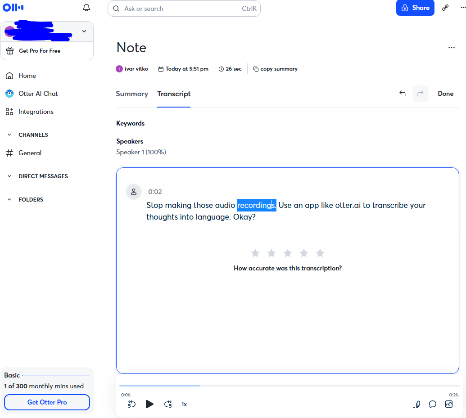Play the audio recording
The height and width of the screenshot is (418, 466).
149,405
